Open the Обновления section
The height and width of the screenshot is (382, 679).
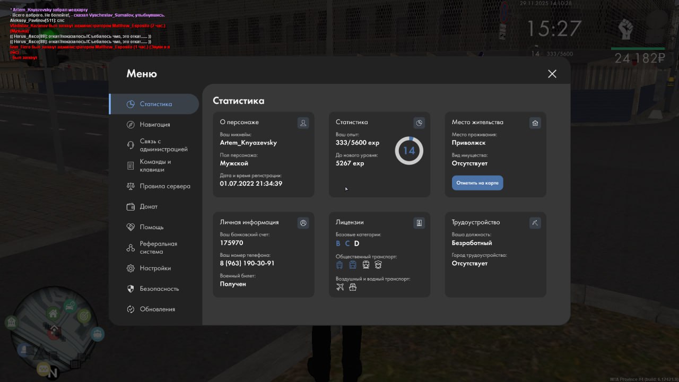[x=154, y=309]
